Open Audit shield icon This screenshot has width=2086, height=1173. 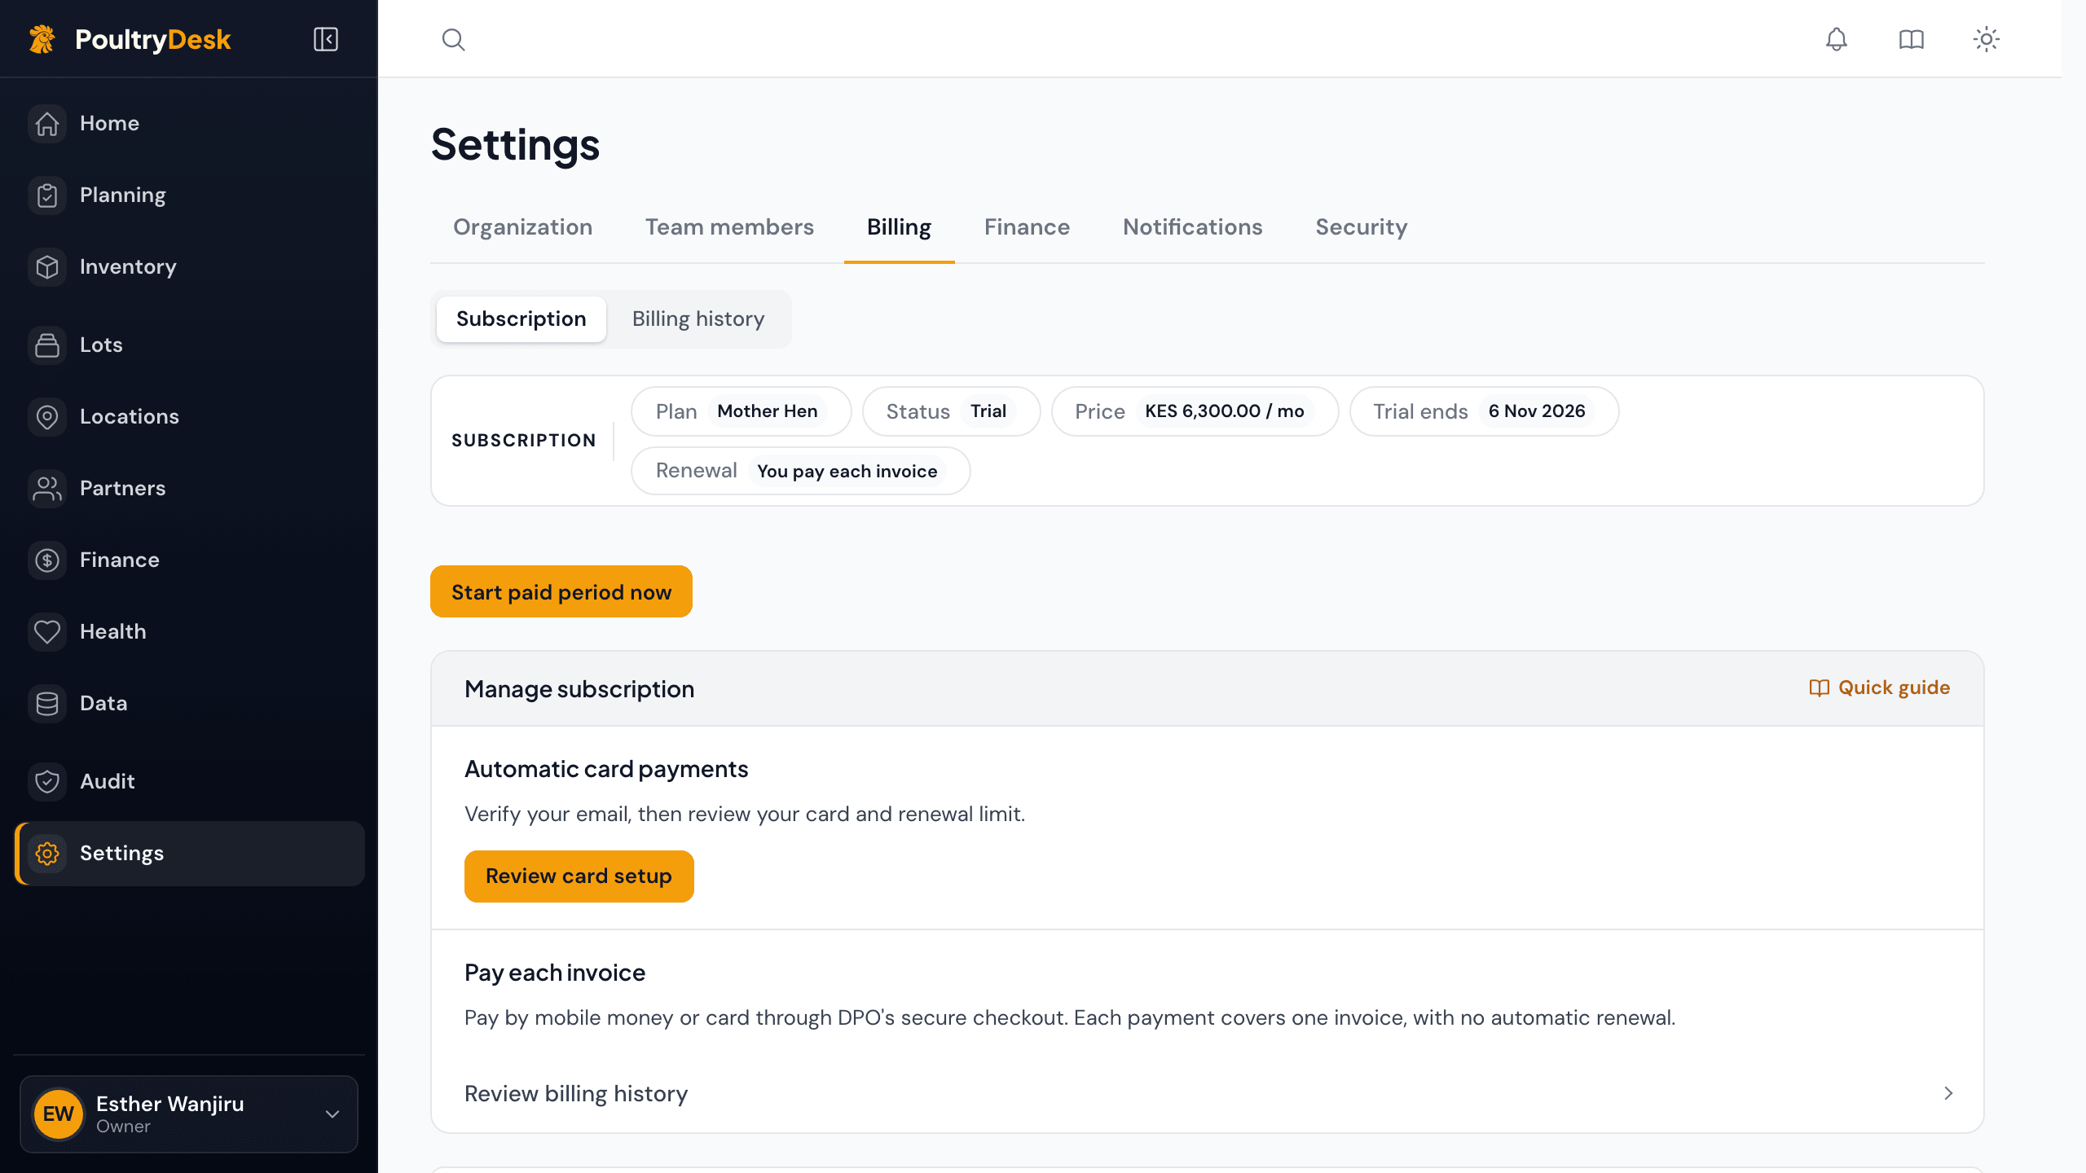[47, 782]
